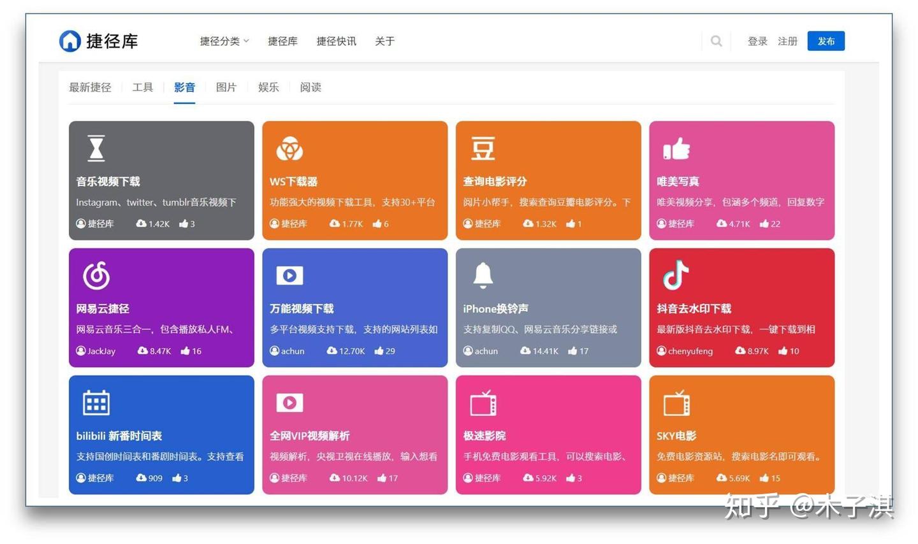Image resolution: width=918 pixels, height=544 pixels.
Task: Click achun author name on 万能视频下载
Action: (x=293, y=351)
